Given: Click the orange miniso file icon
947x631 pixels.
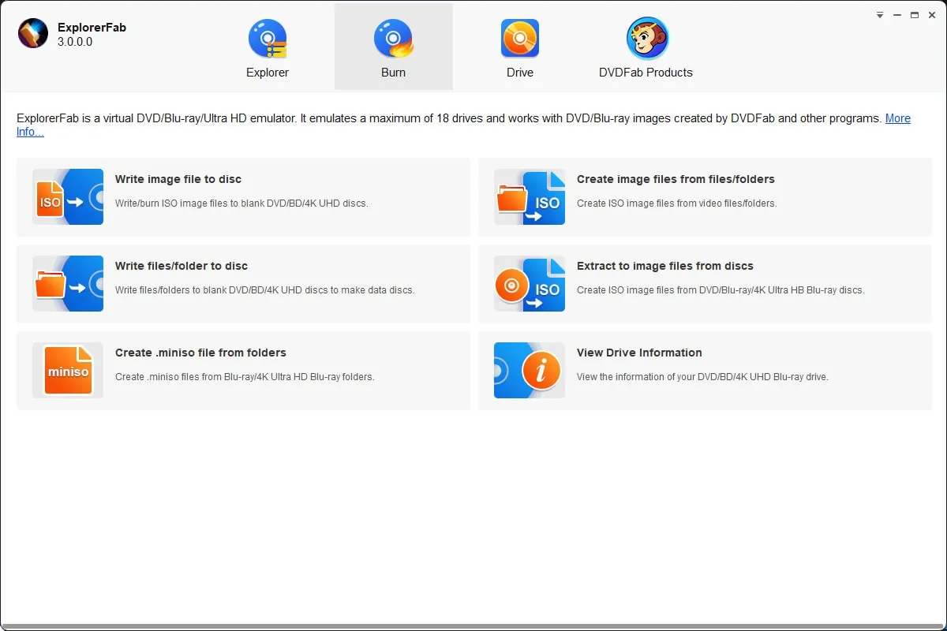Looking at the screenshot, I should pos(68,371).
